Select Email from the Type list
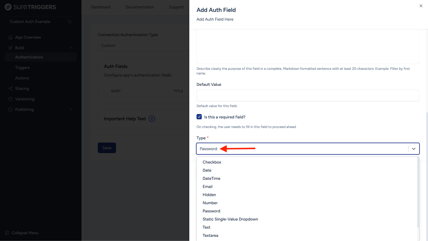 pos(208,186)
